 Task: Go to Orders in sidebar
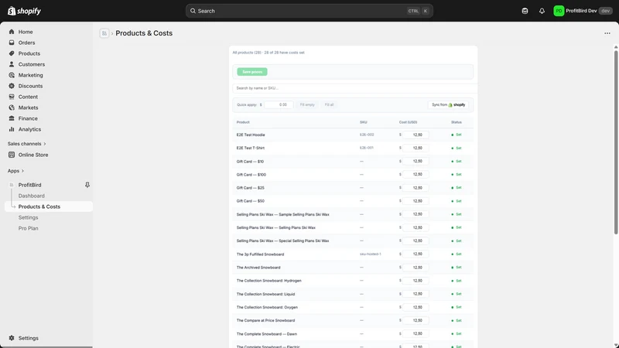[x=26, y=43]
